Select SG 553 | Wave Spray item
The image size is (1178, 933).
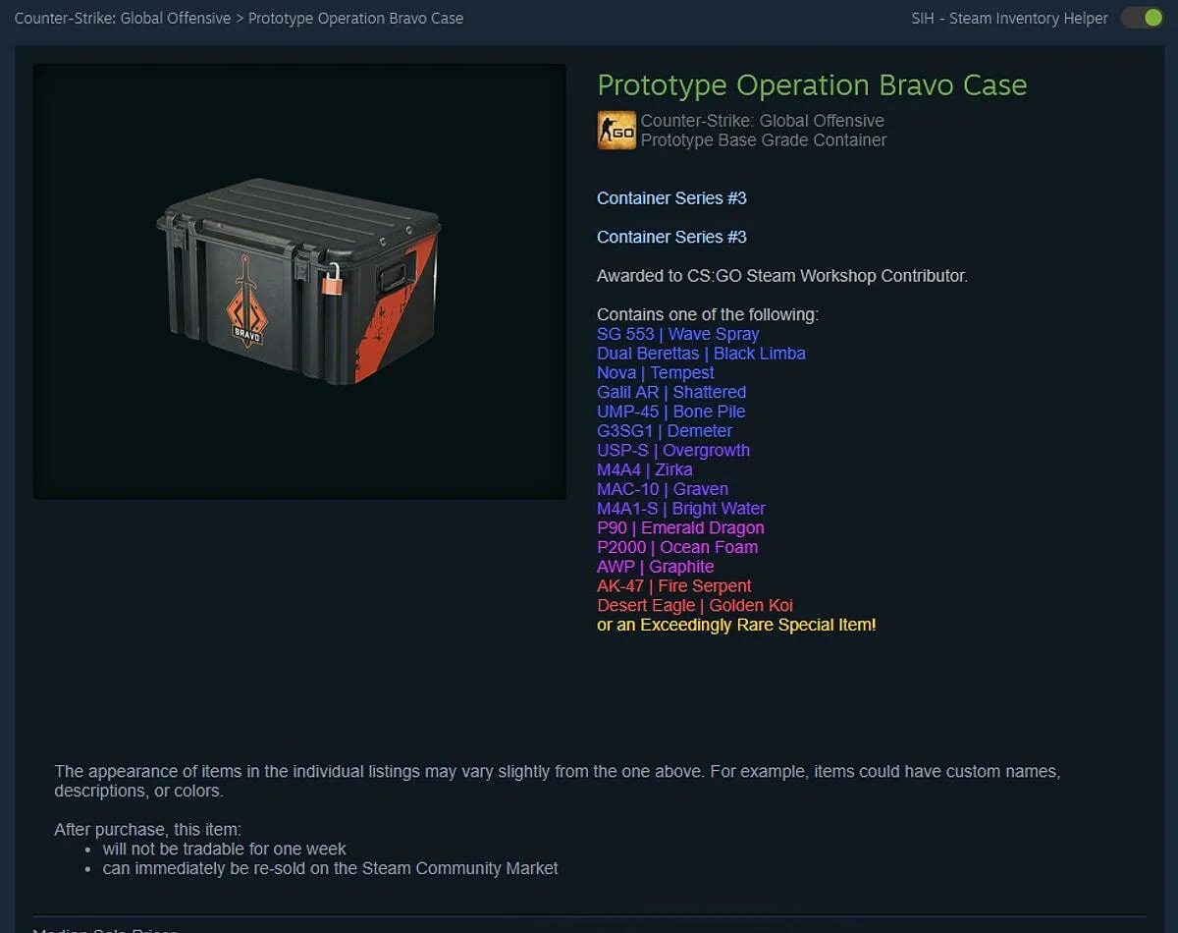pos(677,334)
